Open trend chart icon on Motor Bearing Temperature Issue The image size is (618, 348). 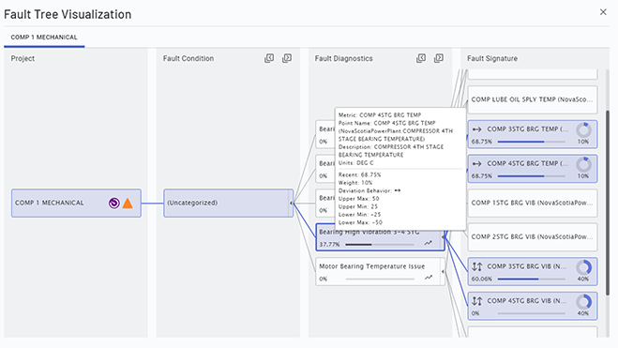pyautogui.click(x=428, y=278)
